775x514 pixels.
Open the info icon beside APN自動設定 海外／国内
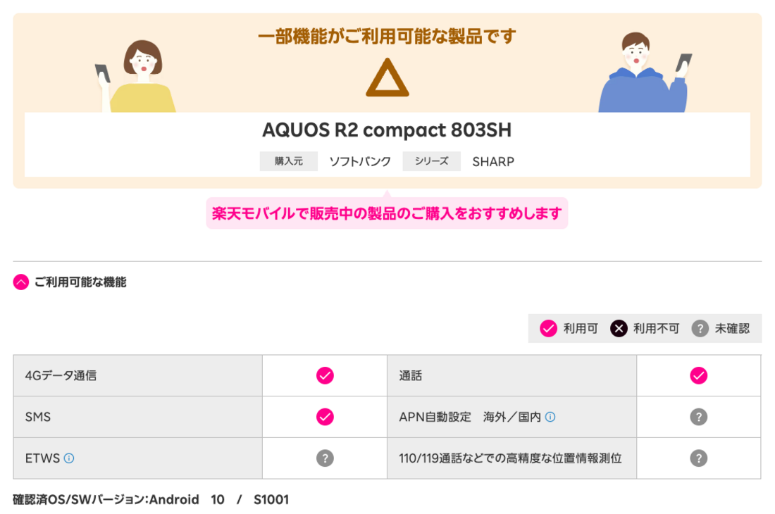550,415
